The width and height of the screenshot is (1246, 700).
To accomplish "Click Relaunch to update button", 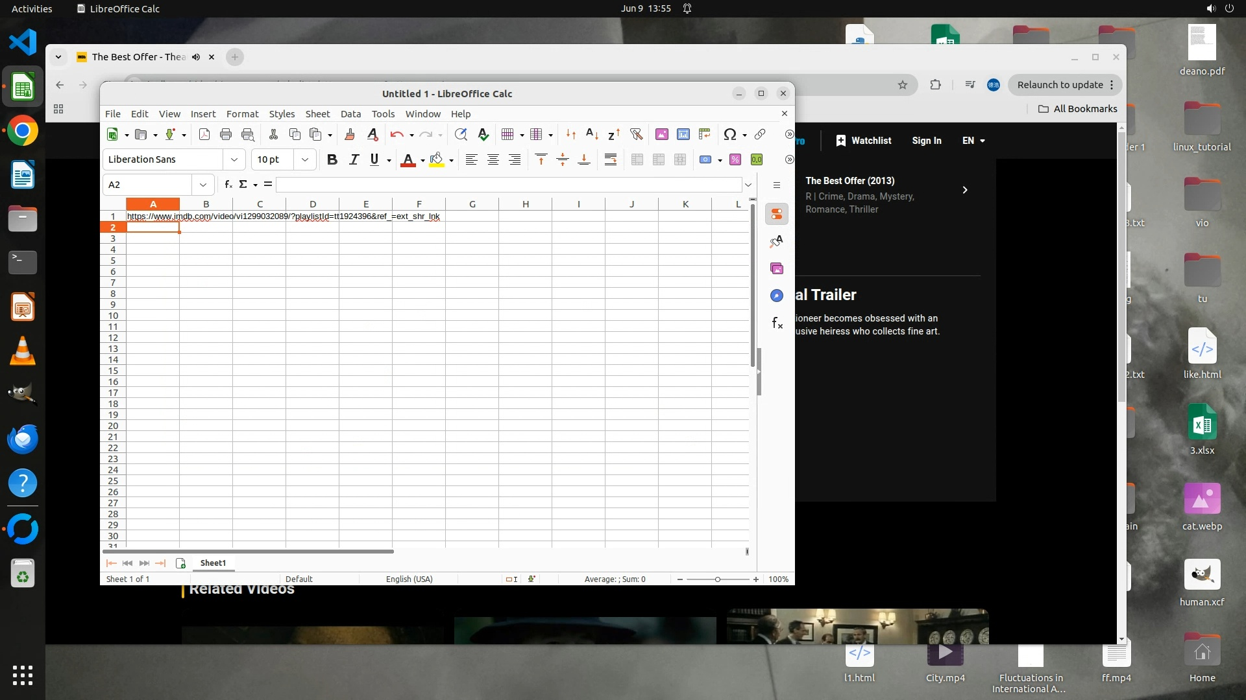I will (x=1060, y=85).
